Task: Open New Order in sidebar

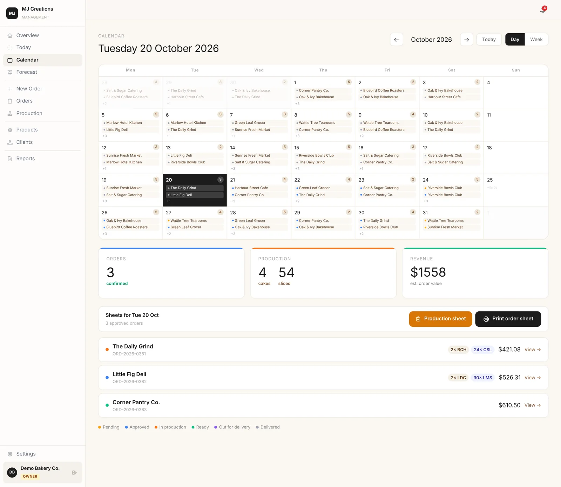Action: (43, 89)
